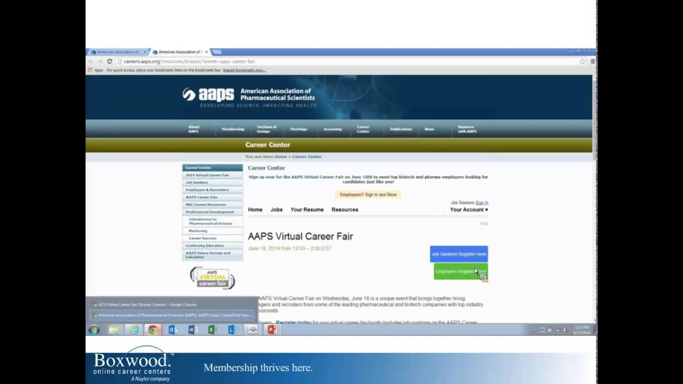This screenshot has width=683, height=384.
Task: Open the Meetings navigation menu
Action: (x=299, y=129)
